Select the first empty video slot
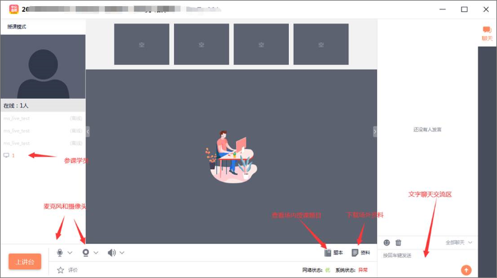 point(142,45)
